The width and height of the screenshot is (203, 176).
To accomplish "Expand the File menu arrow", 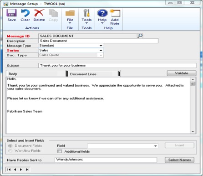I will 70,23.
